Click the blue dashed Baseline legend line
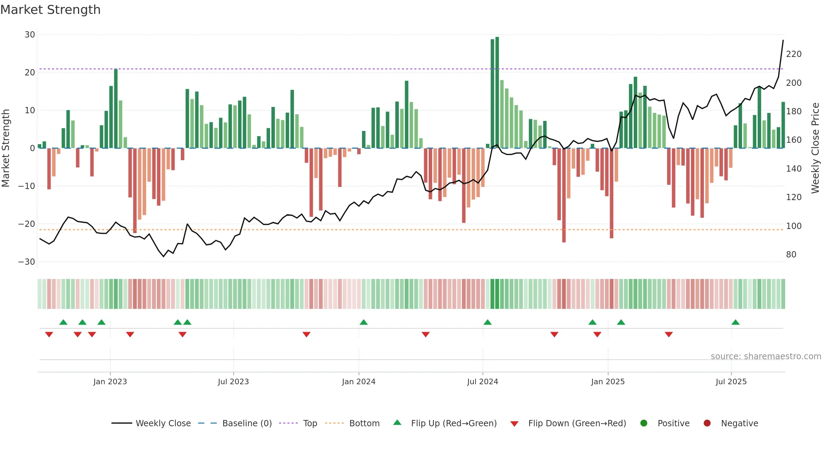 point(208,423)
